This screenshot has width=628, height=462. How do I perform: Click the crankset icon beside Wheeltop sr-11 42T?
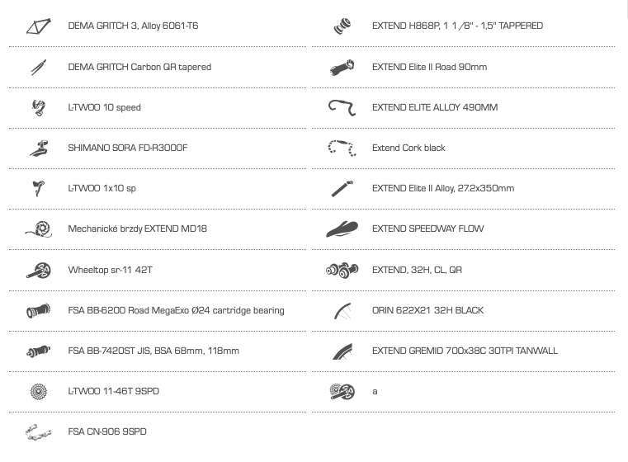coord(39,271)
